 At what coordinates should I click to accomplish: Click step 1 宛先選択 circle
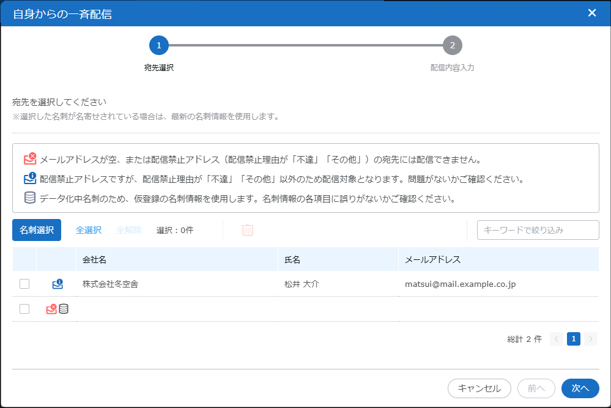tap(158, 45)
